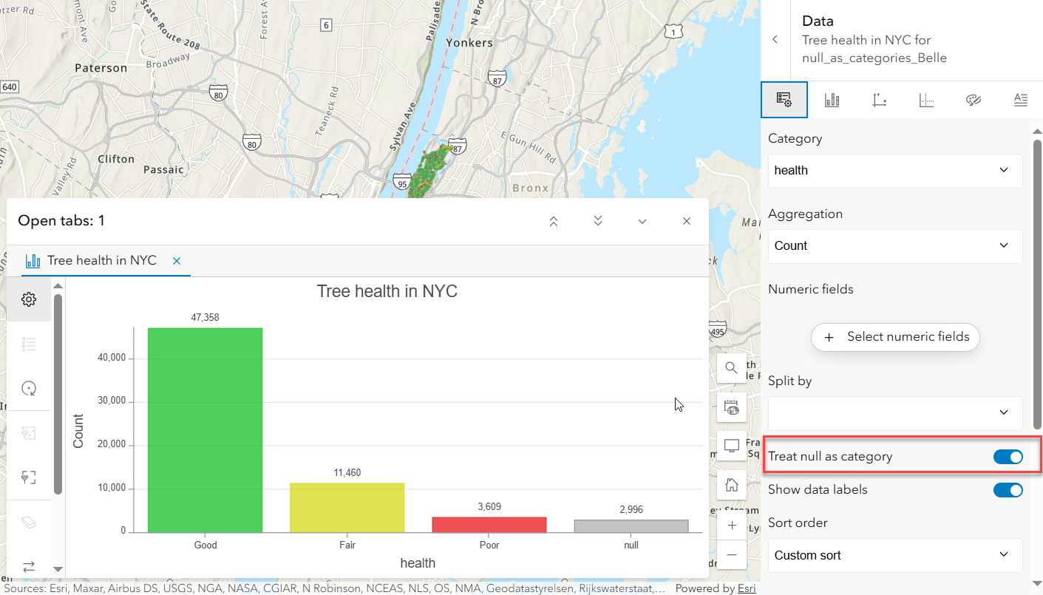
Task: Open the chart options gear panel
Action: (29, 299)
